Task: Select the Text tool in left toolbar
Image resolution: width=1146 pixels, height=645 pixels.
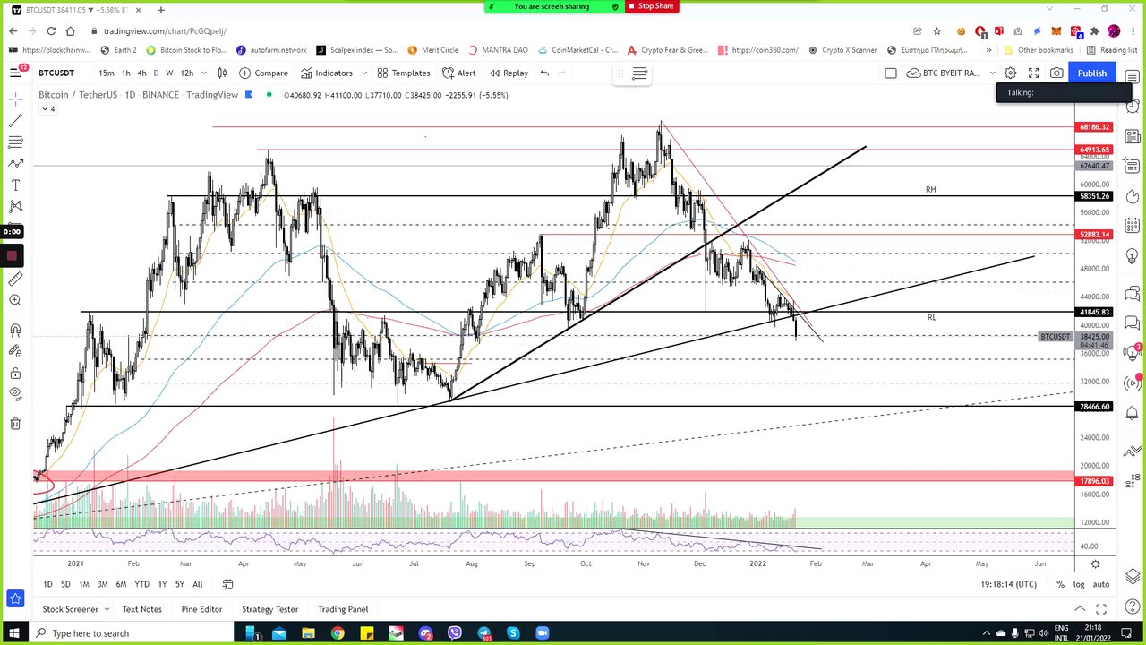Action: 15,185
